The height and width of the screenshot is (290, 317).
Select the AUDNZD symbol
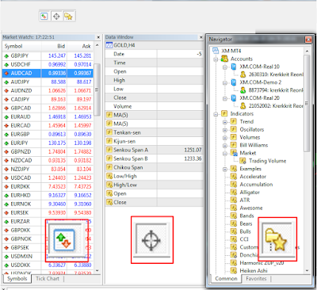tap(48, 90)
